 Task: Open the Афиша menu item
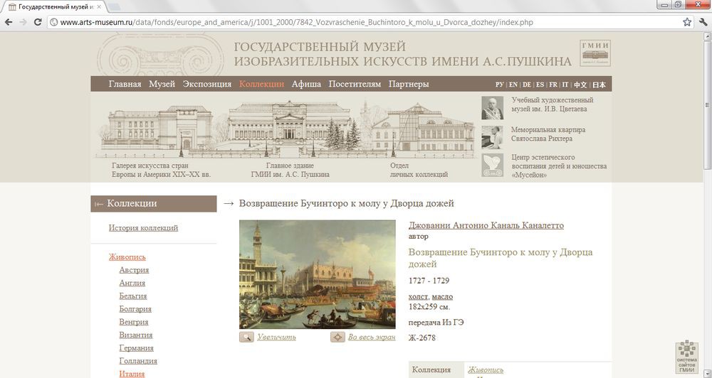pyautogui.click(x=306, y=84)
